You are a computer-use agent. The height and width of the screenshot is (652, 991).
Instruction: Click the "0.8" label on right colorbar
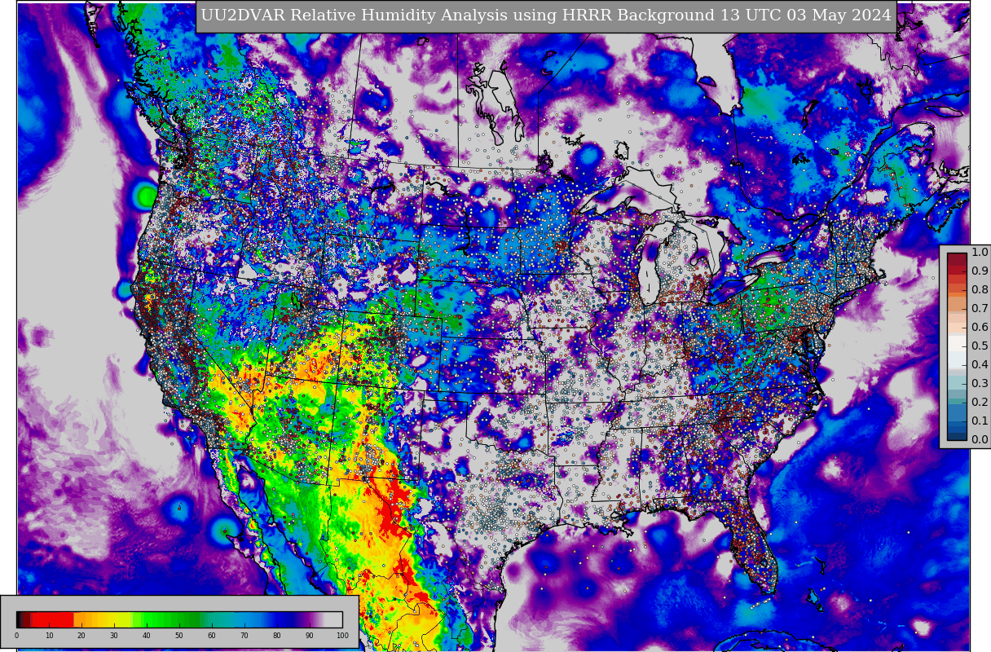click(x=980, y=290)
